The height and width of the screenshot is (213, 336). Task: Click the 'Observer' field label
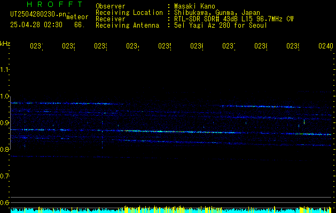point(111,6)
